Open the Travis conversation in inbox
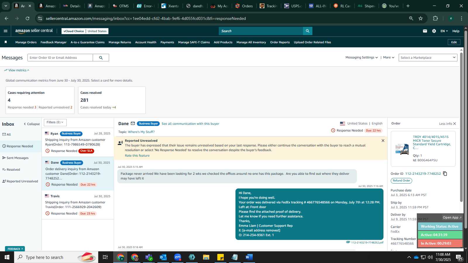Image resolution: width=468 pixels, height=263 pixels. pos(78,205)
